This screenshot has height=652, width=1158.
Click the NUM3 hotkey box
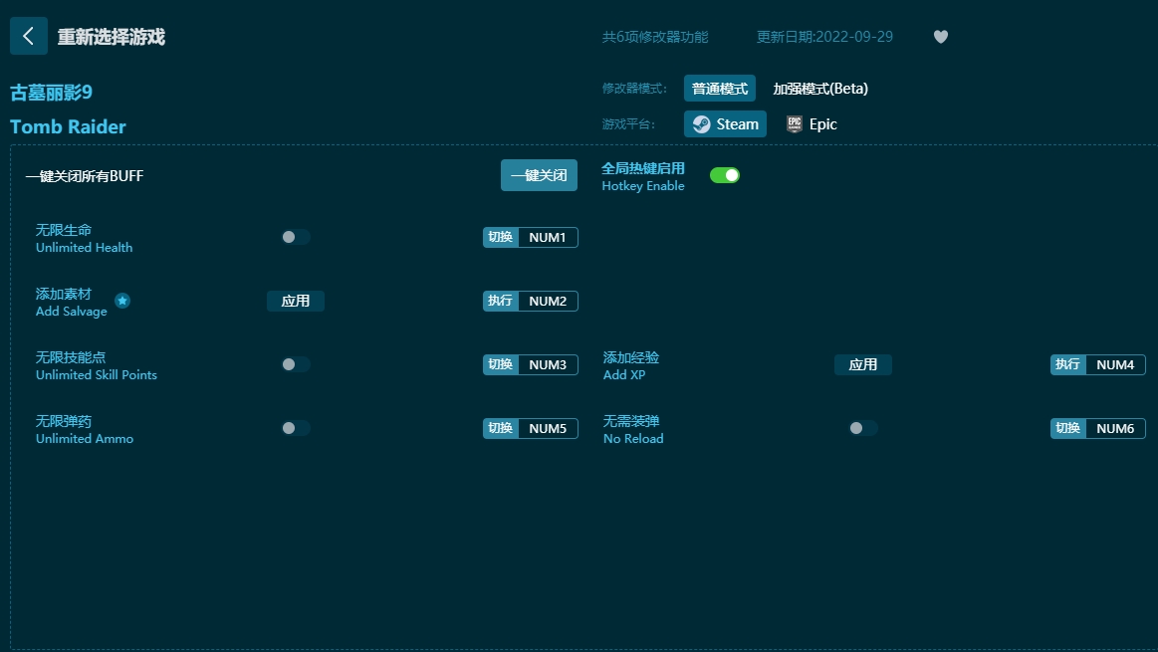[x=548, y=364]
